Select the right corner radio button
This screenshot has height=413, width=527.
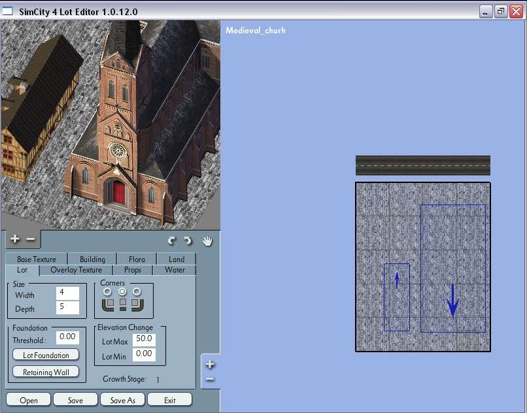pyautogui.click(x=137, y=291)
